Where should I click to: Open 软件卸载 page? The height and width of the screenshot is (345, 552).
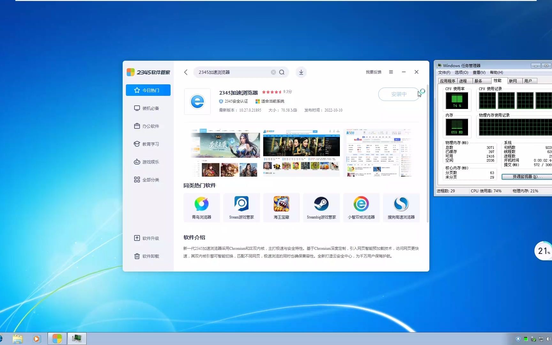click(x=148, y=256)
